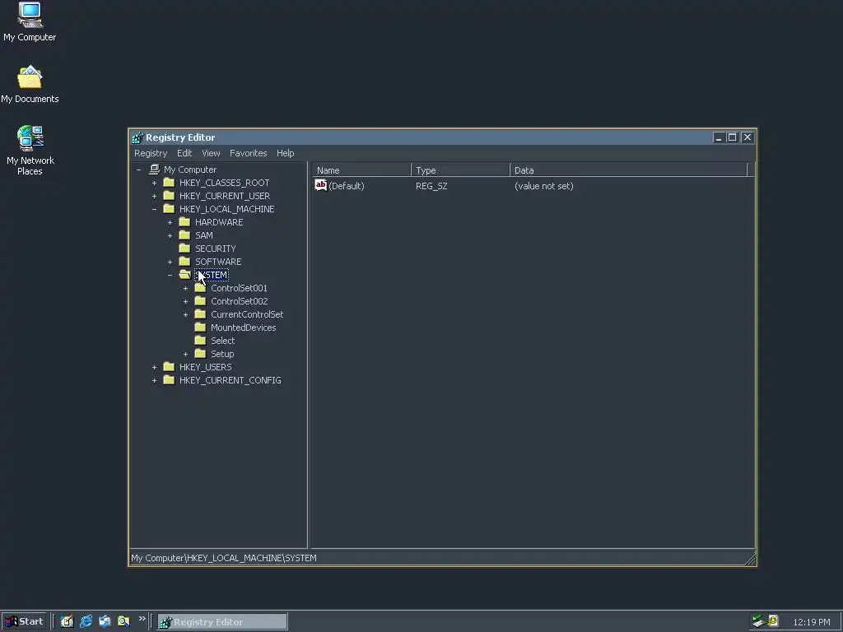Image resolution: width=843 pixels, height=632 pixels.
Task: Open My Network Places desktop icon
Action: pyautogui.click(x=30, y=151)
